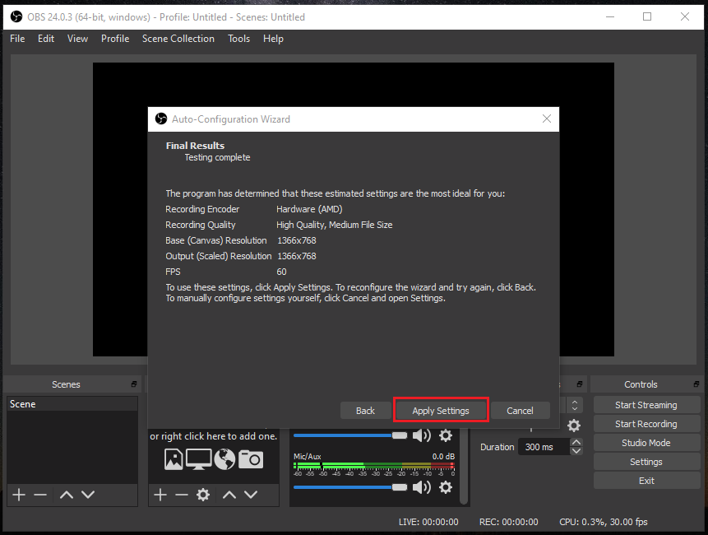Screen dimensions: 708x535
Task: Toggle Studio Mode
Action: click(x=646, y=443)
